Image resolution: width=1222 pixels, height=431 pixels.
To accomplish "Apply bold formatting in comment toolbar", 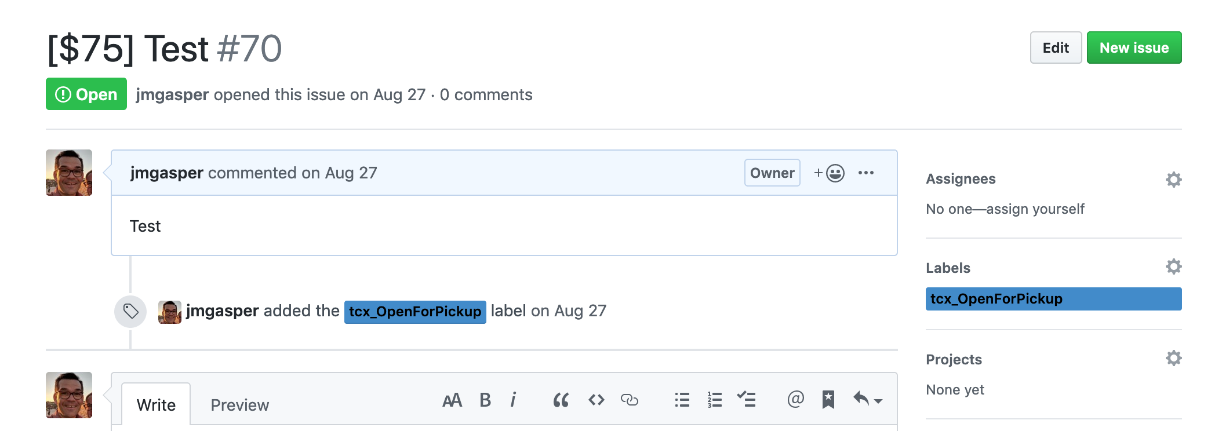I will click(485, 400).
